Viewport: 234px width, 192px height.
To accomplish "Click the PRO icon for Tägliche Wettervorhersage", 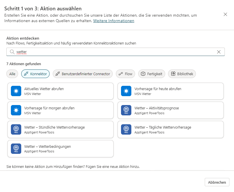I will pos(126,130).
